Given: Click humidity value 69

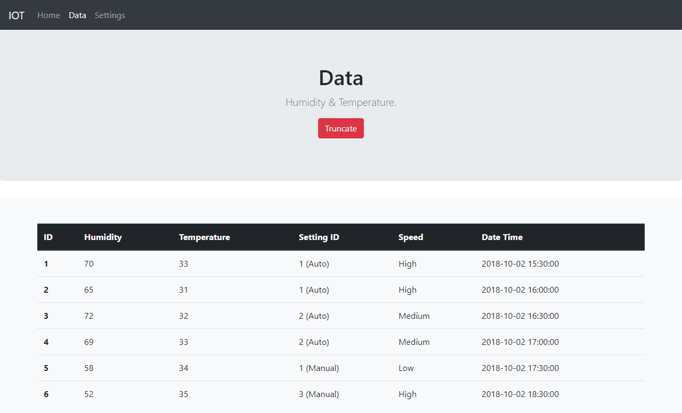Looking at the screenshot, I should pos(89,342).
